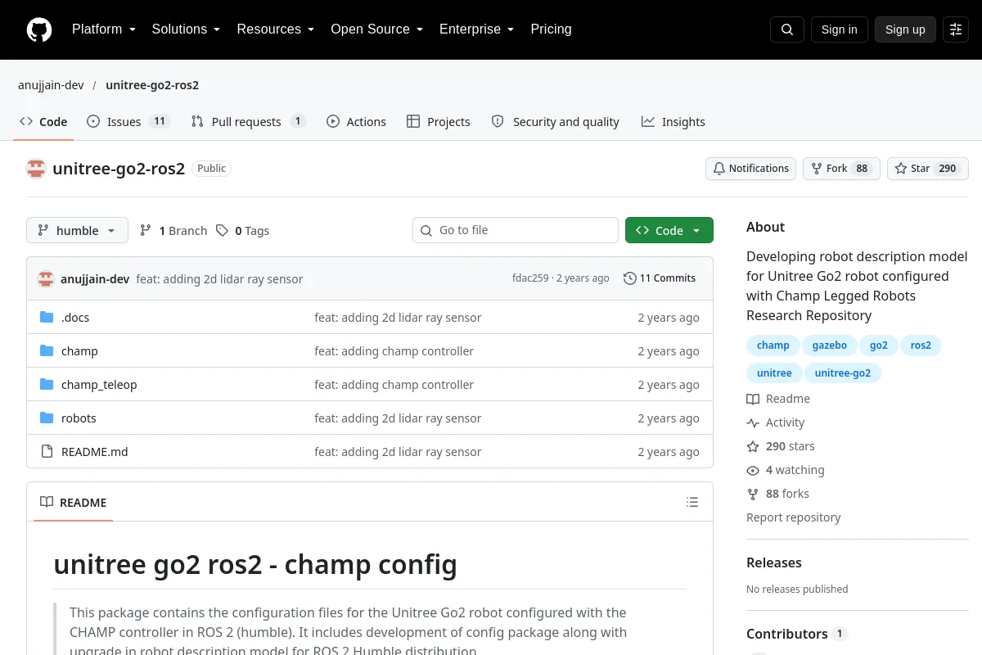Image resolution: width=982 pixels, height=655 pixels.
Task: Open the 11 Commits history link
Action: coord(660,278)
